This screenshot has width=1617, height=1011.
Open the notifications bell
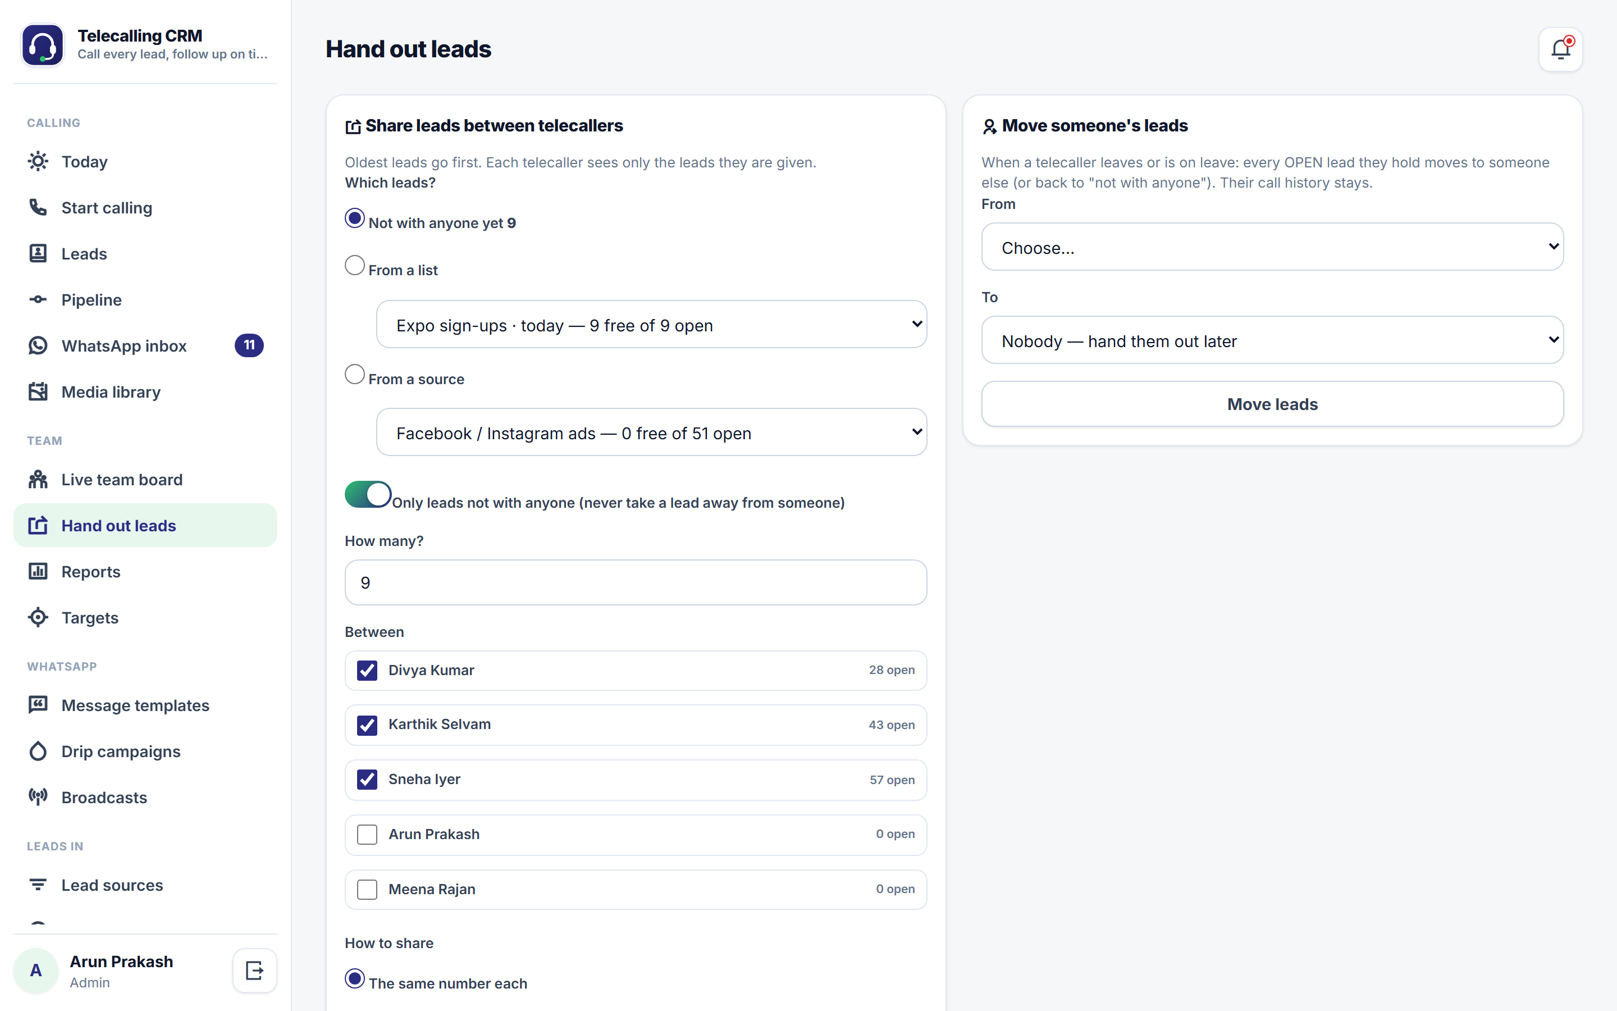[1560, 49]
